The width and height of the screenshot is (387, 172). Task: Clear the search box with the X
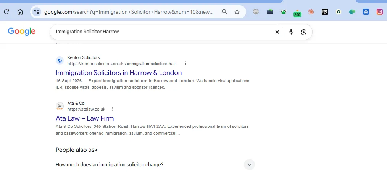(277, 32)
